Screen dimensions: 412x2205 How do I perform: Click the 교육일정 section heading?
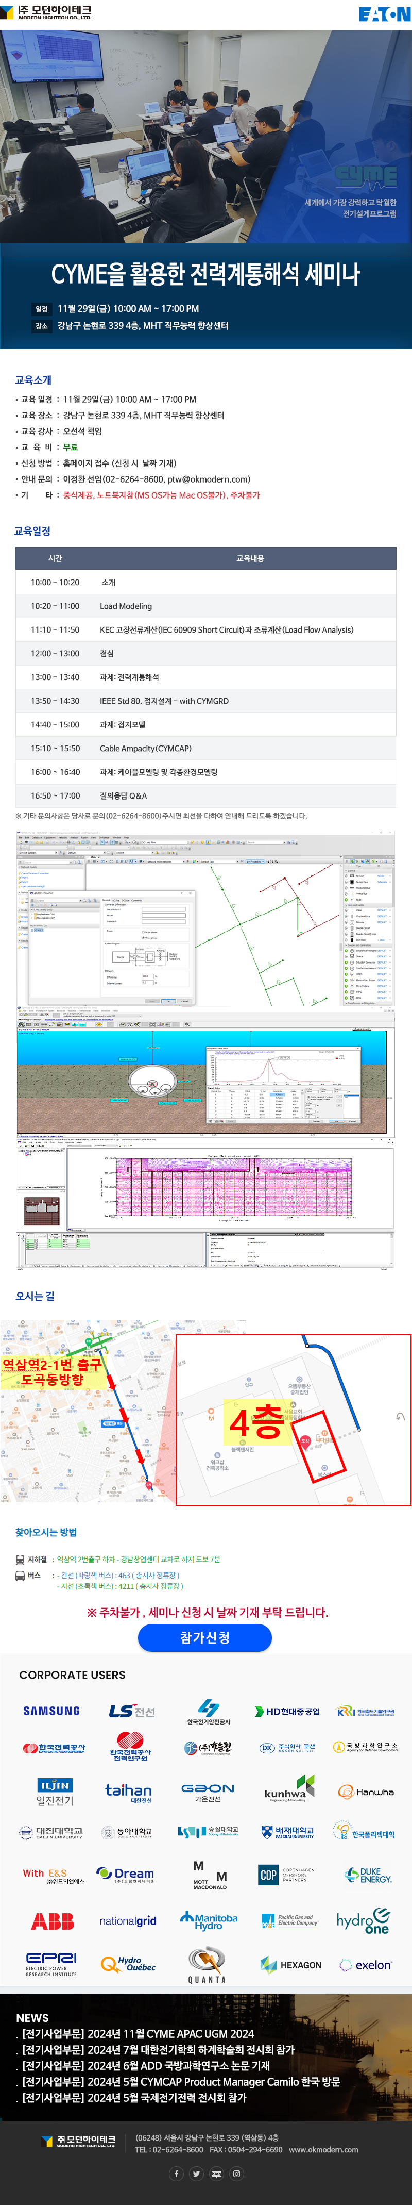coord(32,530)
